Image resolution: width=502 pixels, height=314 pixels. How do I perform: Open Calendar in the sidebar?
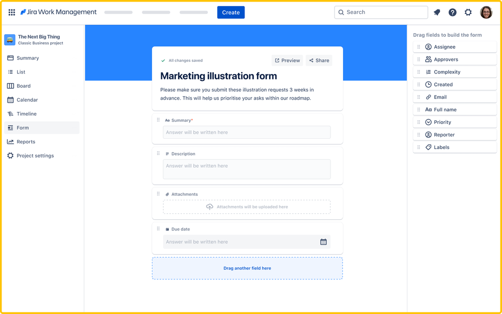[x=42, y=100]
